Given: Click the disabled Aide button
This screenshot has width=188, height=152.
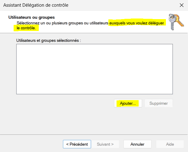Looking at the screenshot, I should tap(170, 144).
